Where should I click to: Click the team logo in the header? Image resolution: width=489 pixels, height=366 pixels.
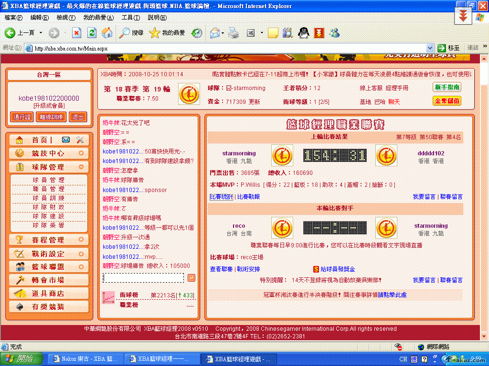[x=189, y=94]
